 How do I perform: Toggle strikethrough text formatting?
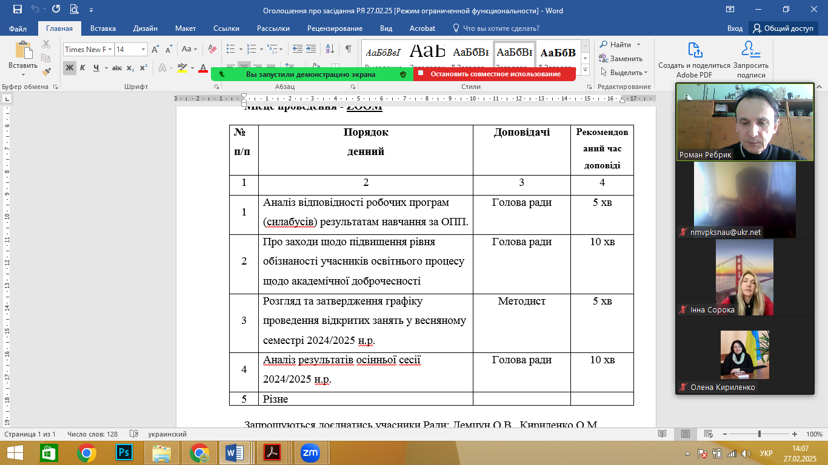117,68
